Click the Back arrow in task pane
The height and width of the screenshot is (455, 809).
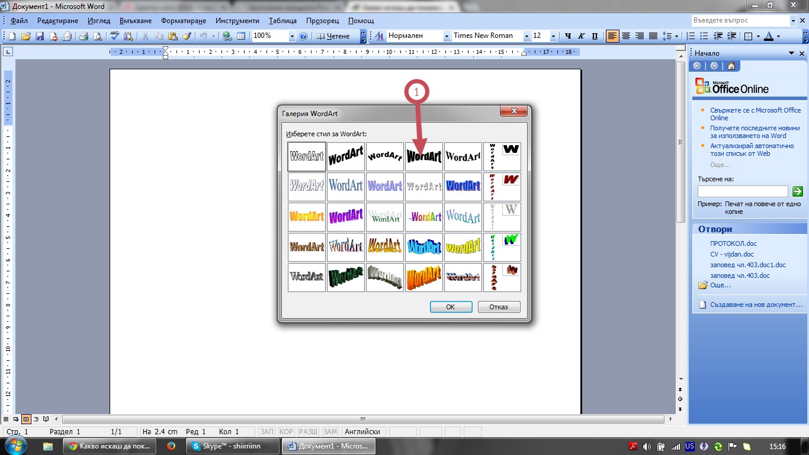[697, 66]
